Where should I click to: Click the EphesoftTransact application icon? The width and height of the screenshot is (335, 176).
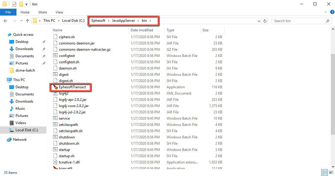[x=55, y=87]
